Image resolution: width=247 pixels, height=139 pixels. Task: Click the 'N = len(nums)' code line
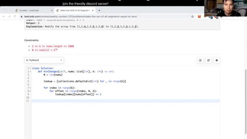click(x=53, y=75)
